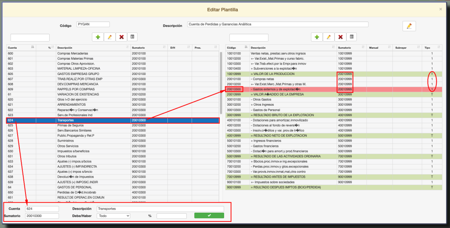Click the pencil edit icon in right panel
Image resolution: width=450 pixels, height=228 pixels.
(x=329, y=37)
